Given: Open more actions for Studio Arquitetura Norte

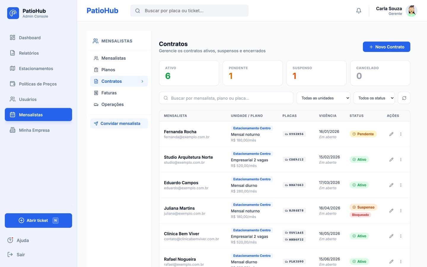Looking at the screenshot, I should coord(401,160).
